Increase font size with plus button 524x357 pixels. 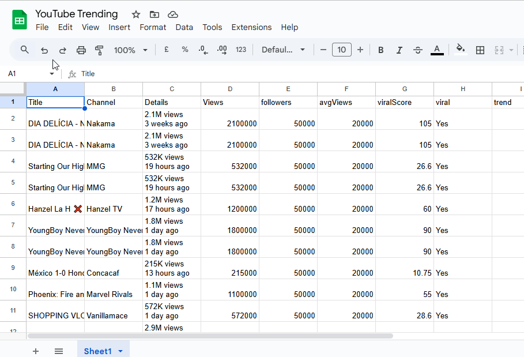pyautogui.click(x=360, y=50)
